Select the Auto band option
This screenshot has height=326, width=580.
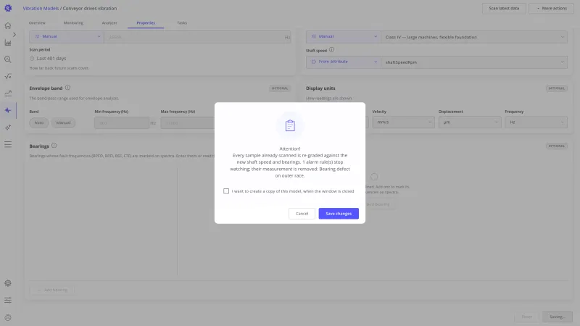pos(39,122)
